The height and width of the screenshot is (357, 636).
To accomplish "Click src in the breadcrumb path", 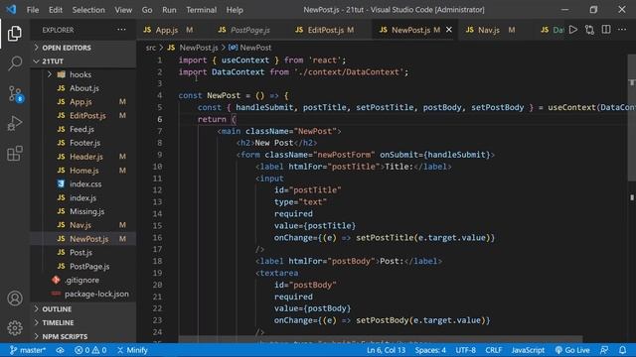I will pos(150,48).
